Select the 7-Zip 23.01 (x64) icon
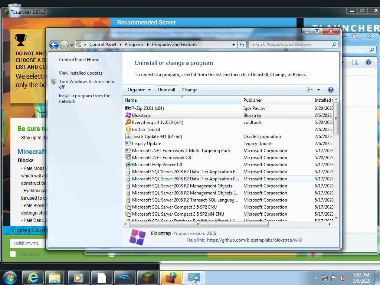This screenshot has width=380, height=285. click(128, 108)
